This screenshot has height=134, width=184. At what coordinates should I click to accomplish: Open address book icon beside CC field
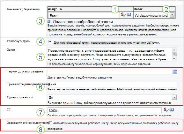pos(172,110)
